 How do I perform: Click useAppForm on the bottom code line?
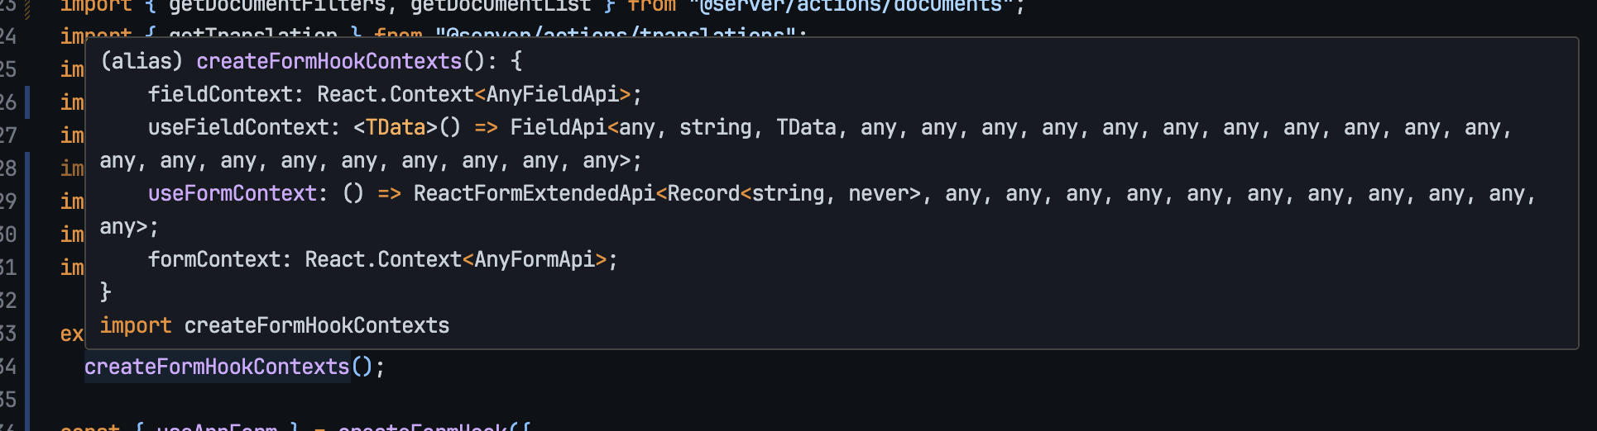click(217, 427)
